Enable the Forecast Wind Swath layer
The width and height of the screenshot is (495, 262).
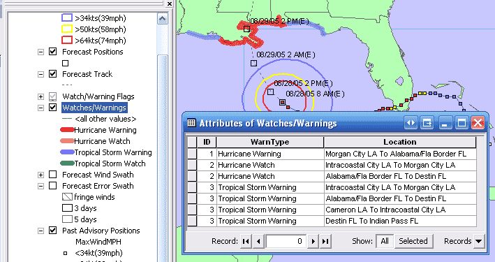click(x=53, y=175)
